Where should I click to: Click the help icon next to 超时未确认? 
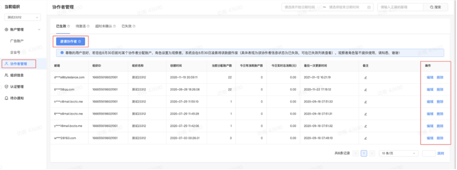tap(115, 26)
